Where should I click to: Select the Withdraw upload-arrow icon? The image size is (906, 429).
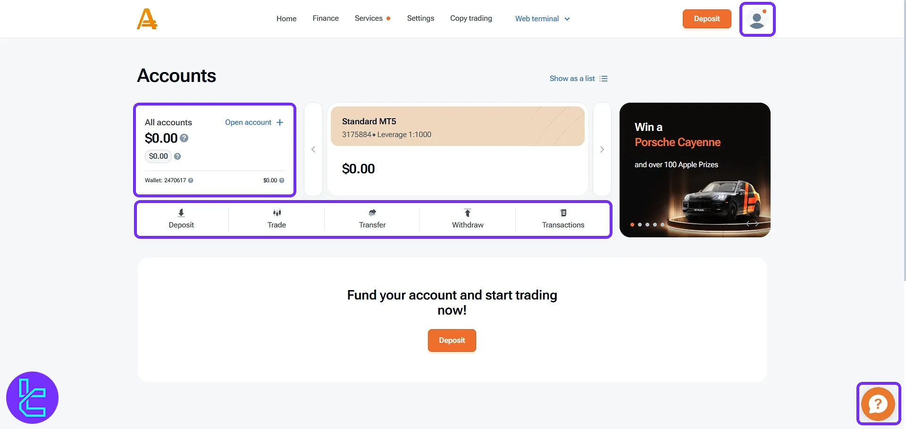click(x=468, y=213)
